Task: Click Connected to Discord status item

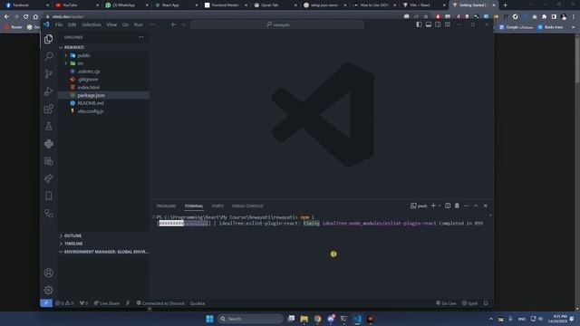Action: point(160,303)
